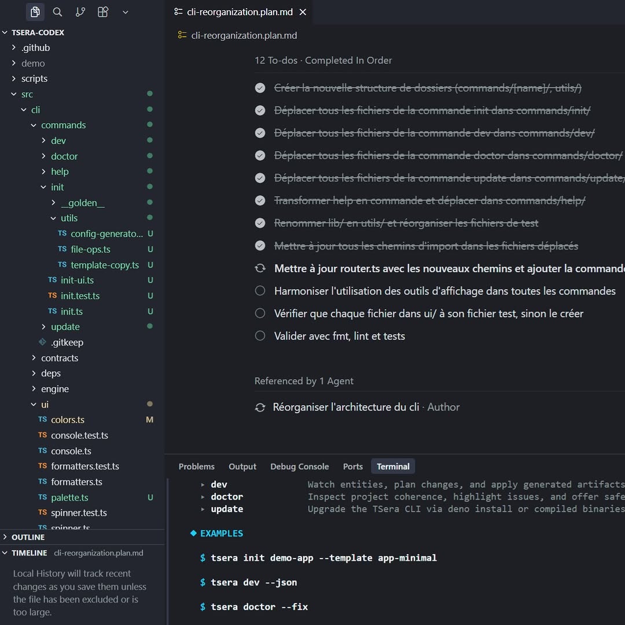Screen dimensions: 625x625
Task: Open the Explorer view icon
Action: 35,12
